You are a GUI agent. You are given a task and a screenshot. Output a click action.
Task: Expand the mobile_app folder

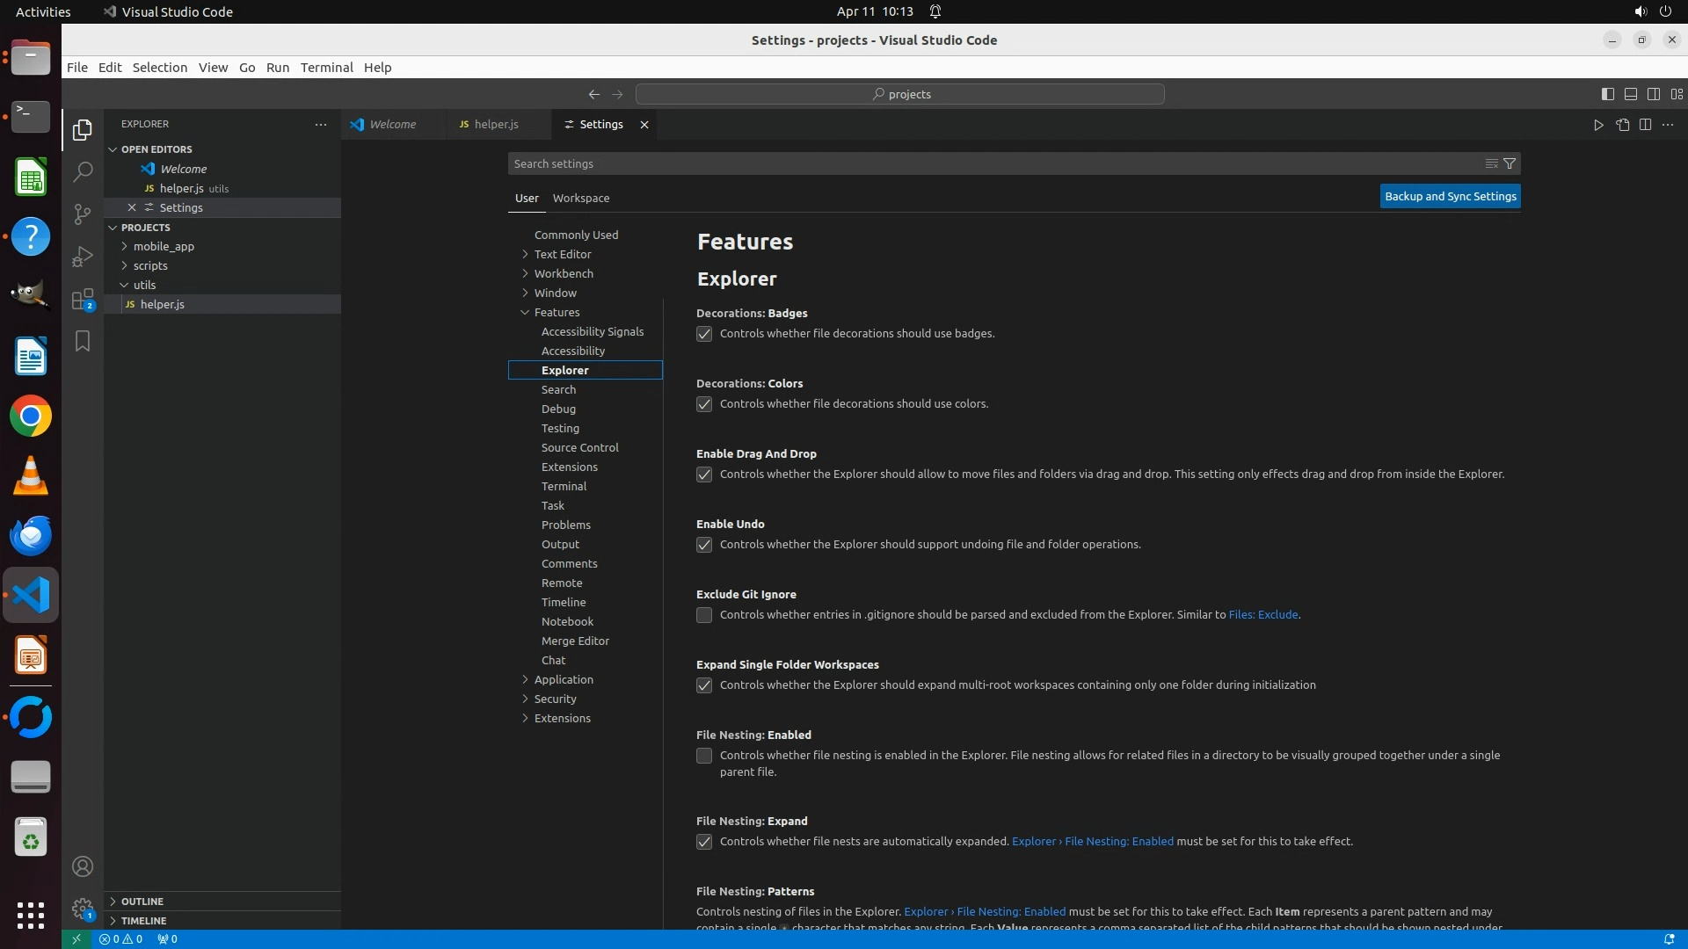pyautogui.click(x=164, y=246)
